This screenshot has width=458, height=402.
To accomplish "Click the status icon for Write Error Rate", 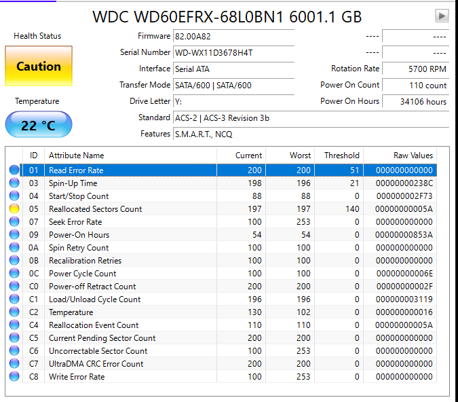I will coord(14,377).
